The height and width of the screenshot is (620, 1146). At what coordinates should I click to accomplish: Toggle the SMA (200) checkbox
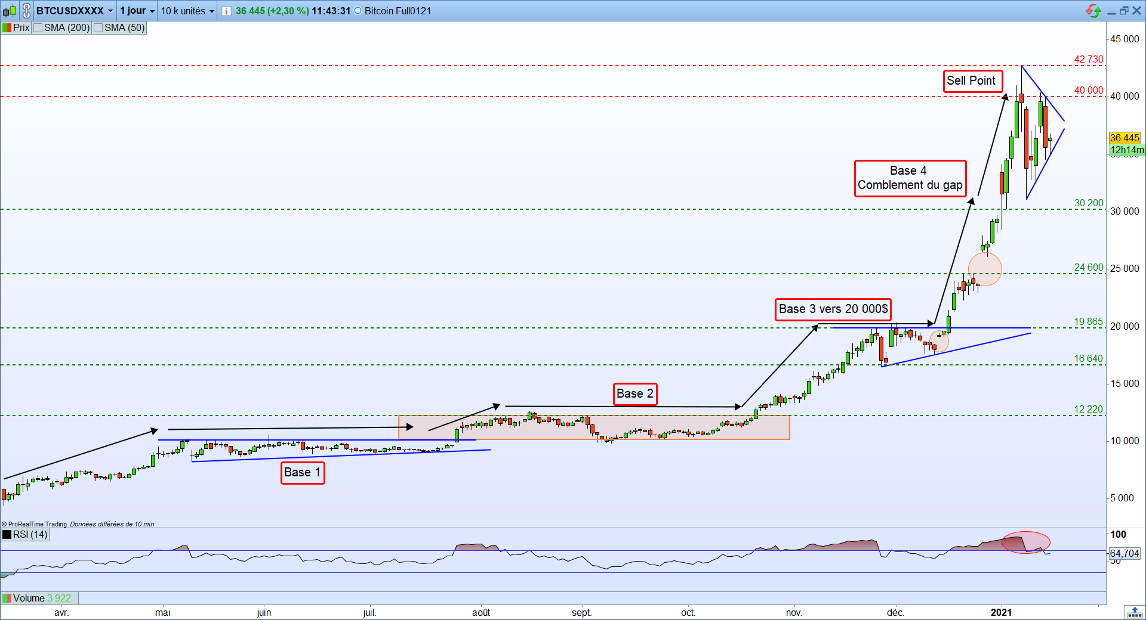pos(38,27)
